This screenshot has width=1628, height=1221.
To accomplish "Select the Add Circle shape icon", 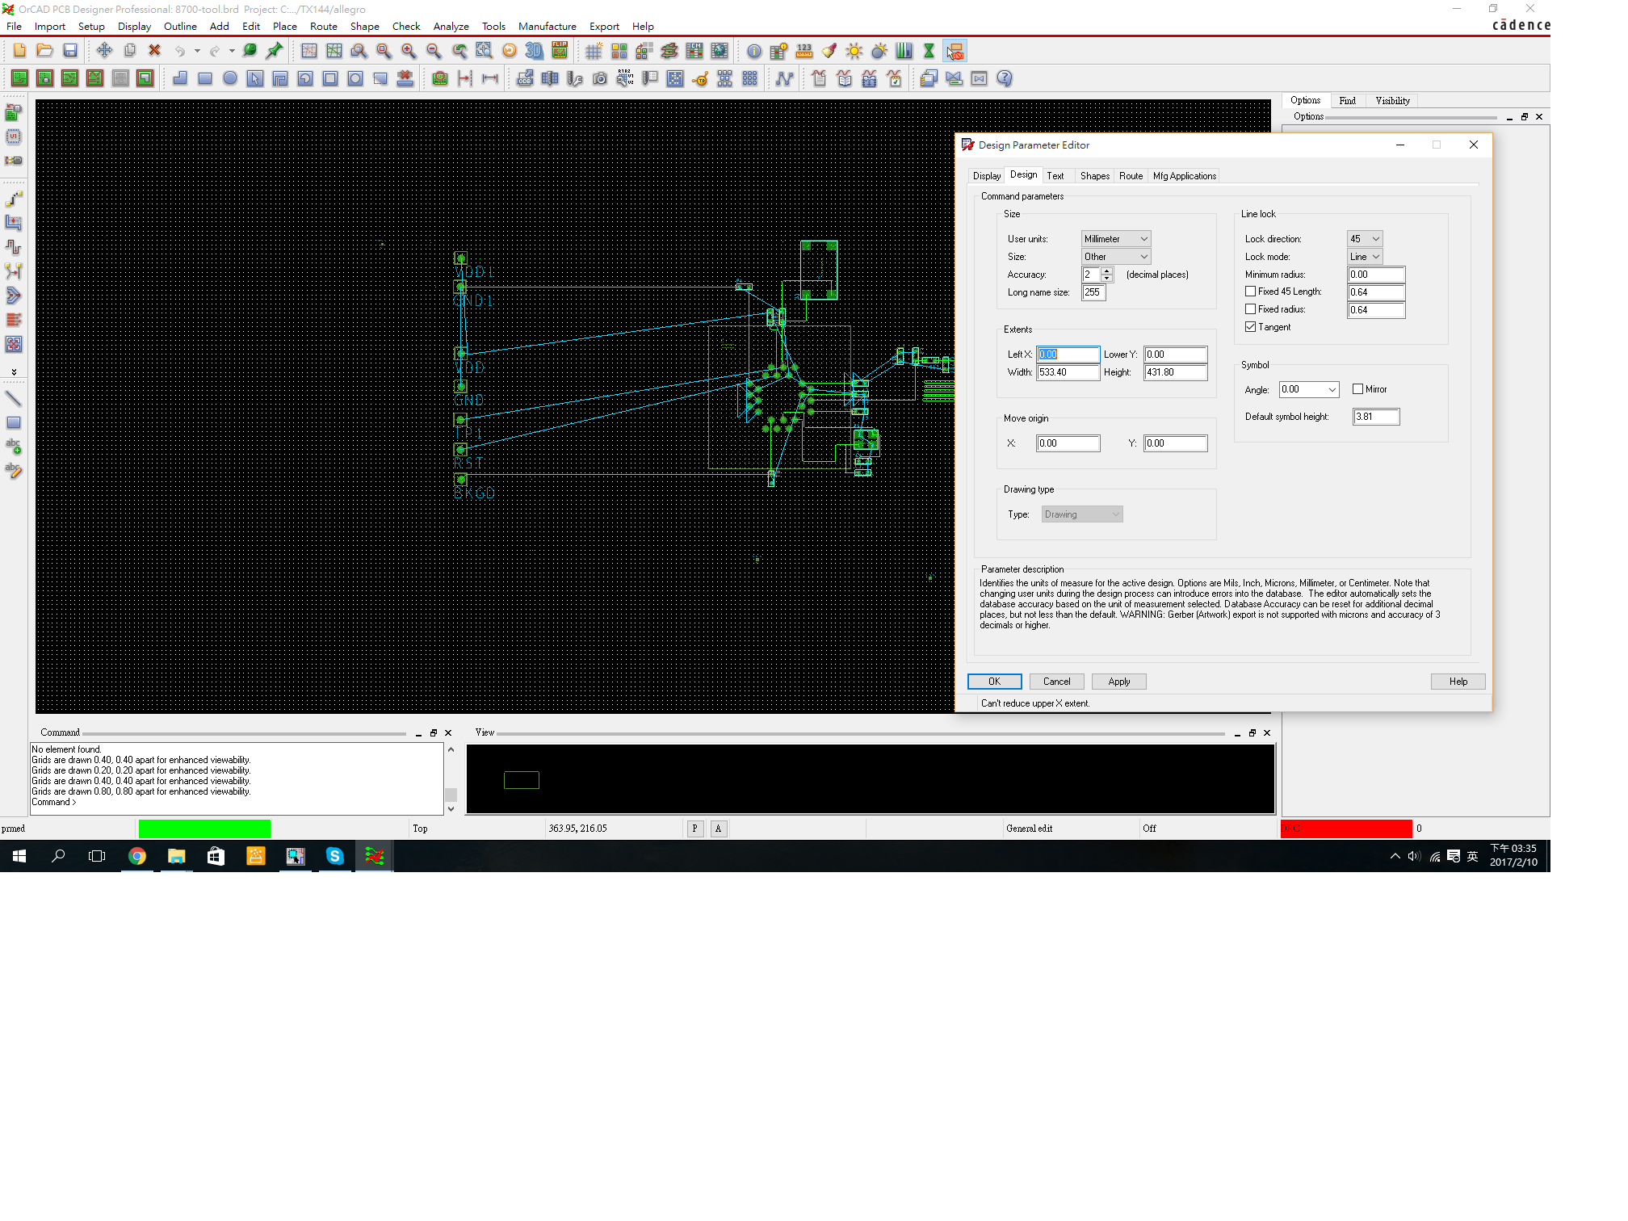I will (x=230, y=78).
